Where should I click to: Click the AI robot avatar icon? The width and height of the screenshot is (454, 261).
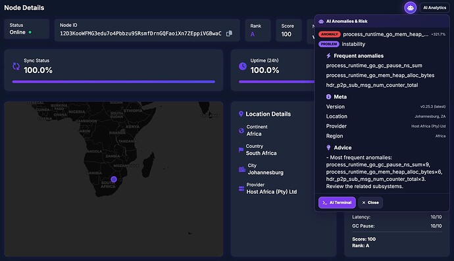411,8
